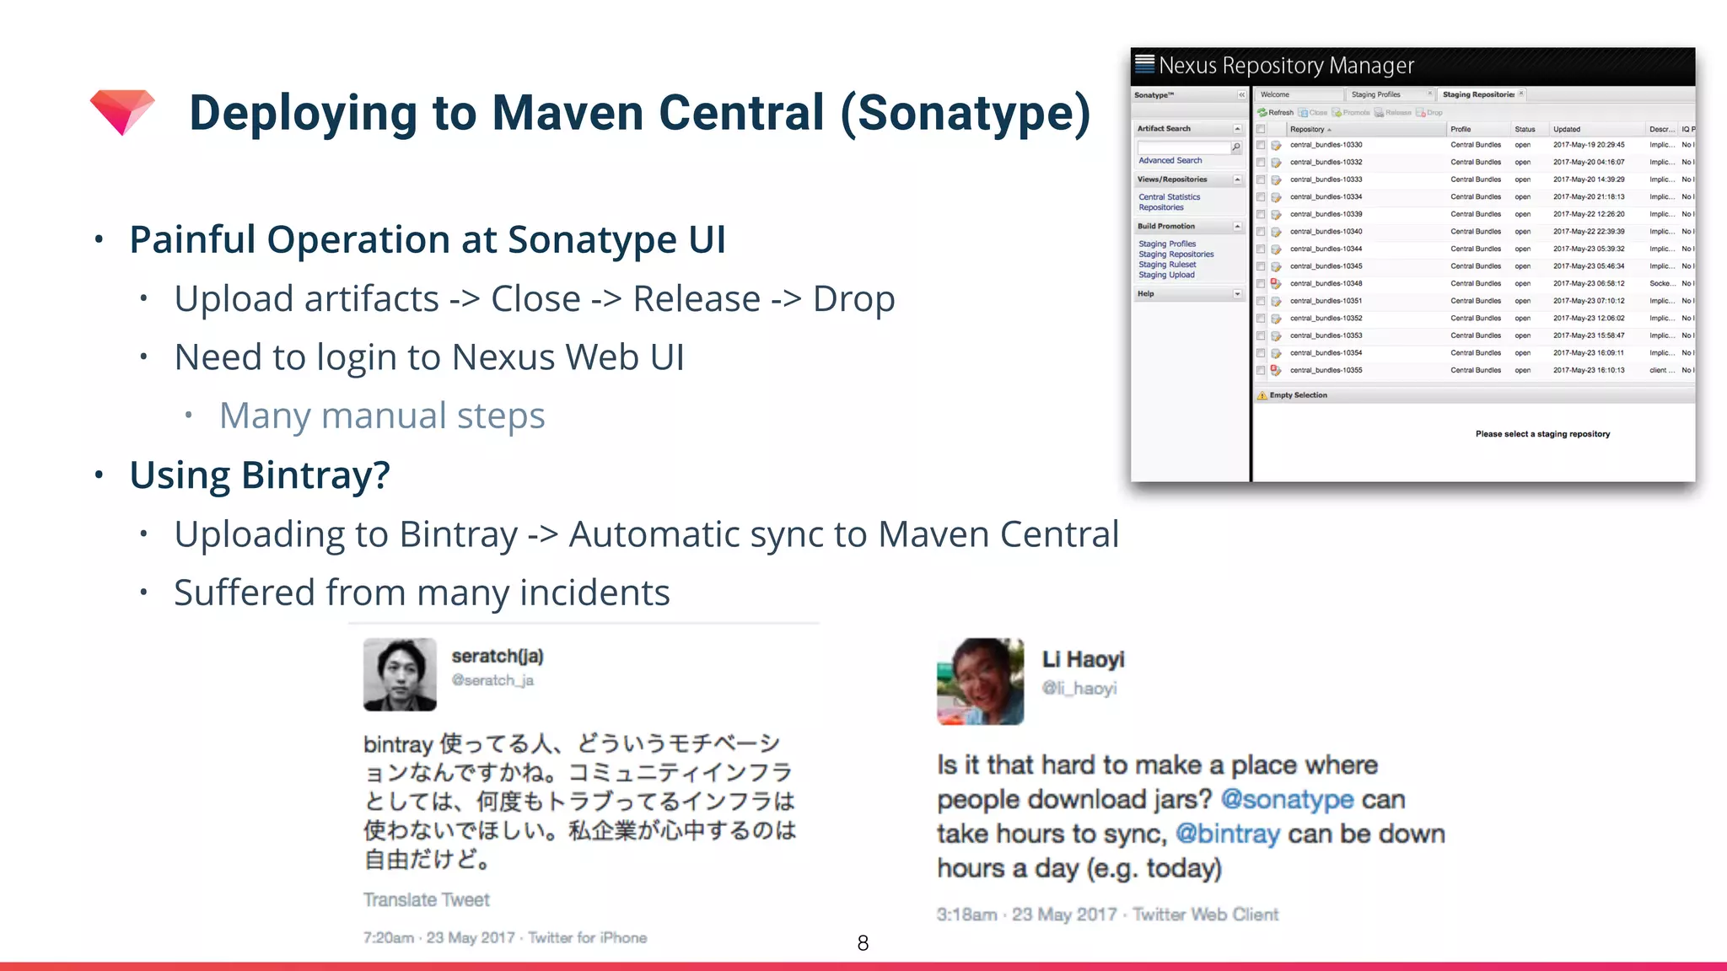Select the central_bundles-10344 row name
The height and width of the screenshot is (971, 1727).
click(1326, 249)
